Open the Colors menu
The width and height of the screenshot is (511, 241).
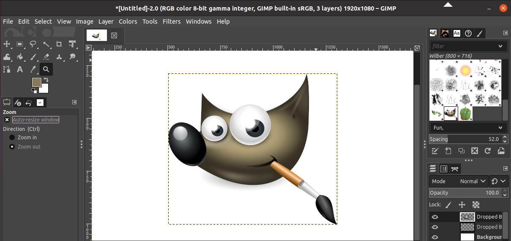(x=128, y=22)
